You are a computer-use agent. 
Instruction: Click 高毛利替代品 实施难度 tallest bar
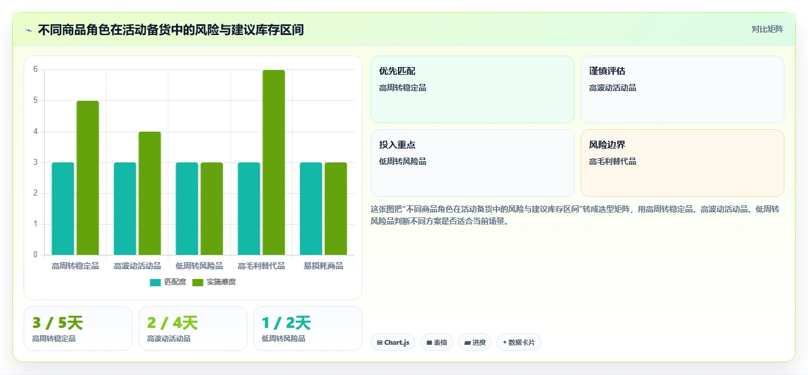(x=274, y=162)
